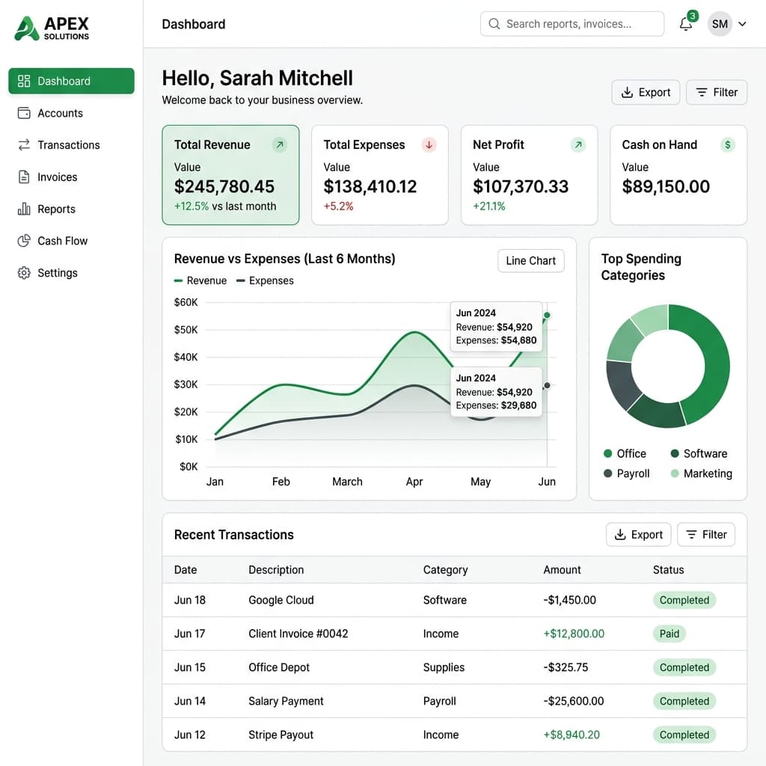Viewport: 766px width, 766px height.
Task: Click the Apex Solutions logo
Action: (52, 28)
